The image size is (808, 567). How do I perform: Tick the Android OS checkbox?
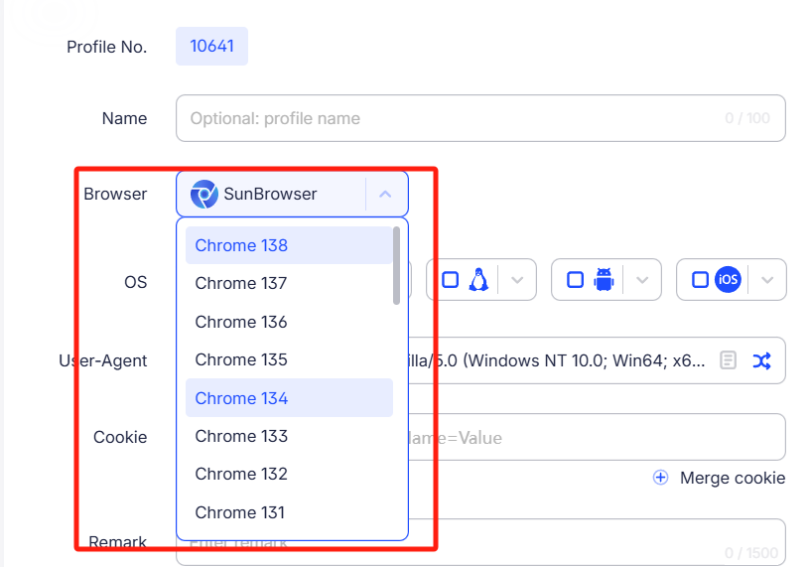coord(575,280)
